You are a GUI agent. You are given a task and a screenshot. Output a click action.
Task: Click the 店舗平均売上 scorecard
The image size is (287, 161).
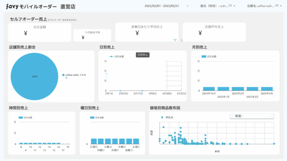[214, 32]
